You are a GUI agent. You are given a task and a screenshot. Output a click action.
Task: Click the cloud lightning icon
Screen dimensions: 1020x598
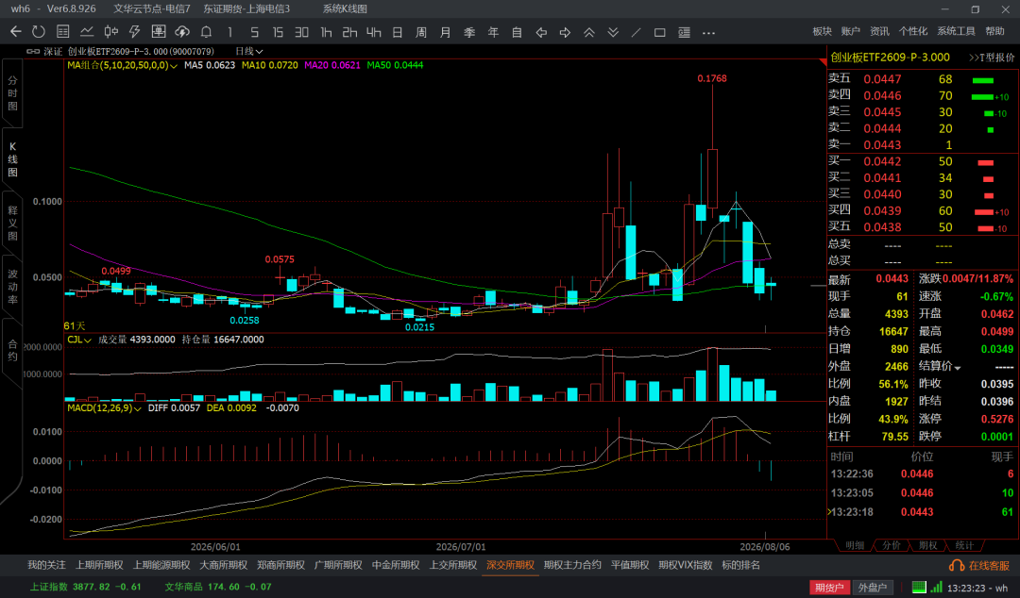pyautogui.click(x=182, y=32)
